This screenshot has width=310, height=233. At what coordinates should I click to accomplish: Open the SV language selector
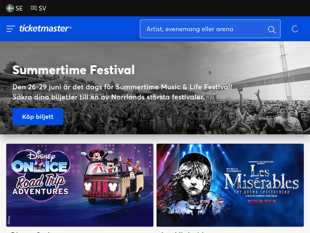(x=38, y=8)
